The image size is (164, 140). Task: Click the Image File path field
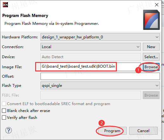pos(91,67)
